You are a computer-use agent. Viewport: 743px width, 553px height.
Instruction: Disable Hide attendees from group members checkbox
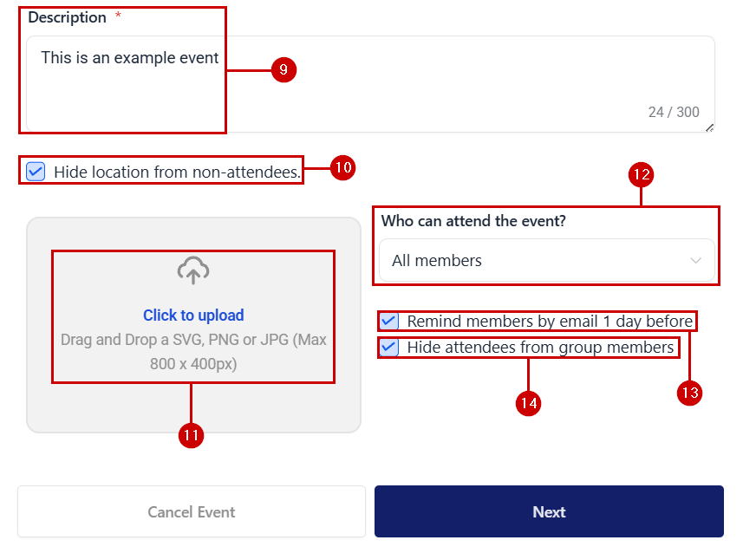(x=390, y=348)
